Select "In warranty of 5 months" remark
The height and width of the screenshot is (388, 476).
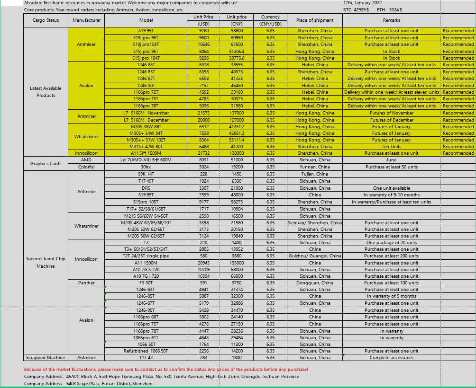[392, 296]
